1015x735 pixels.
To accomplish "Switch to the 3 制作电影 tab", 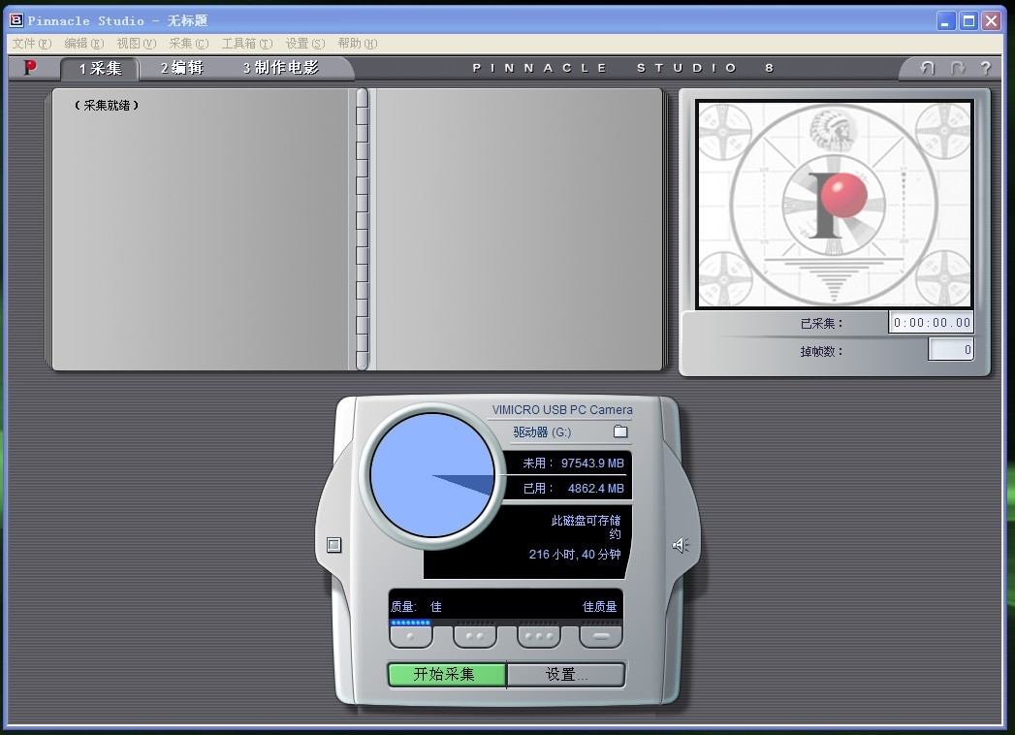I will click(280, 68).
